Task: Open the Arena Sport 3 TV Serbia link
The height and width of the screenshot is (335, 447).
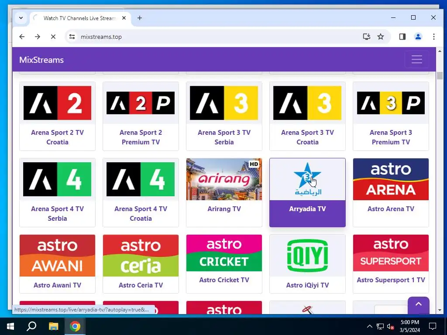Action: click(x=224, y=137)
